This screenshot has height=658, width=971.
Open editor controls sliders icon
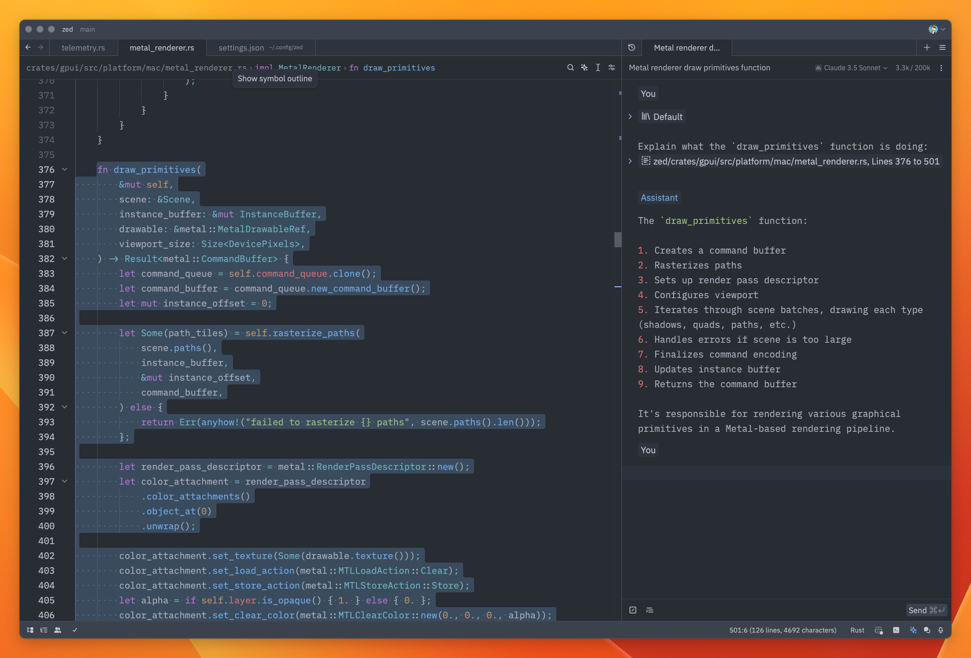[612, 67]
